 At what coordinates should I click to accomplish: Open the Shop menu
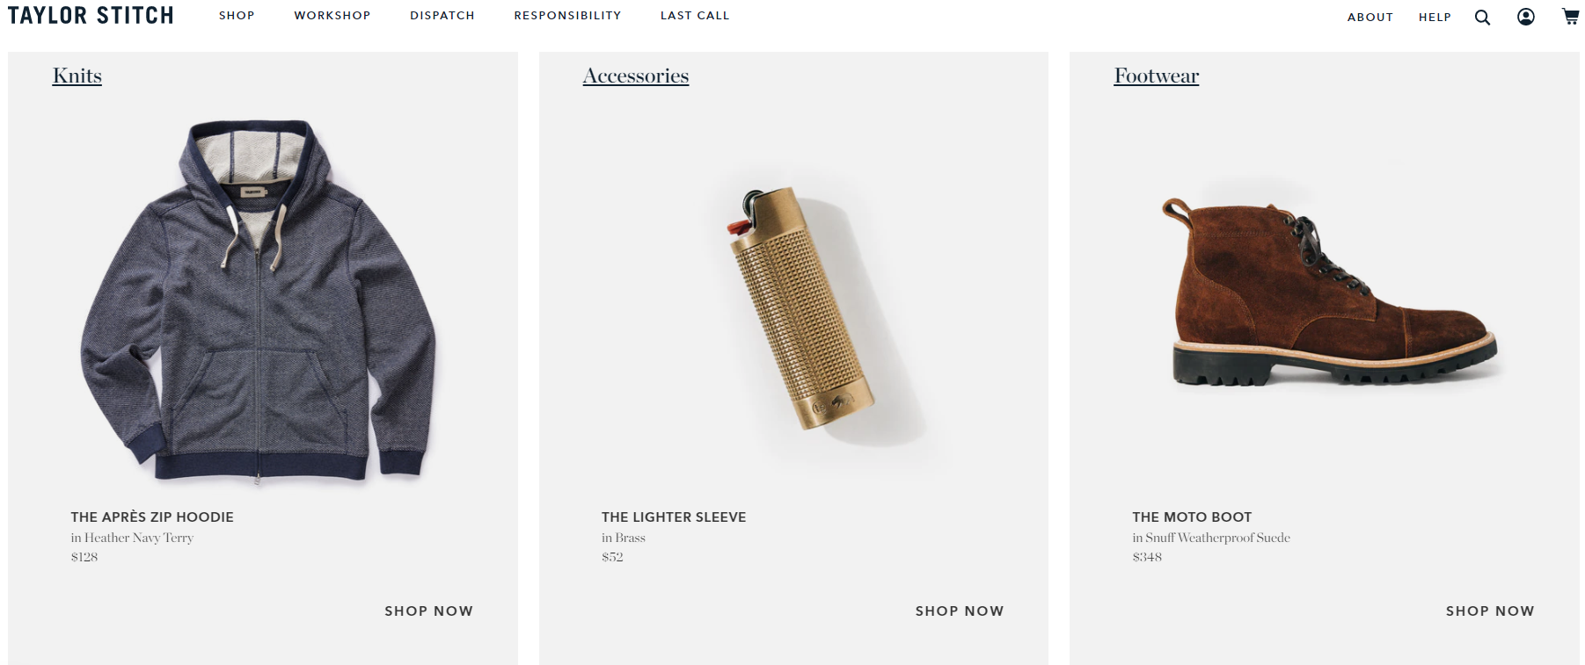237,16
